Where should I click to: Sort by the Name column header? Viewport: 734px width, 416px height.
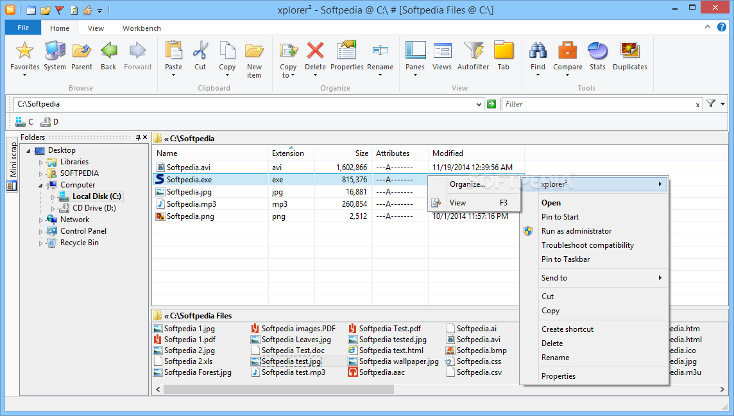click(210, 153)
